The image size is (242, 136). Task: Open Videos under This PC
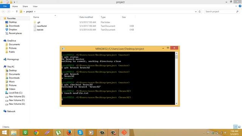pos(12,89)
